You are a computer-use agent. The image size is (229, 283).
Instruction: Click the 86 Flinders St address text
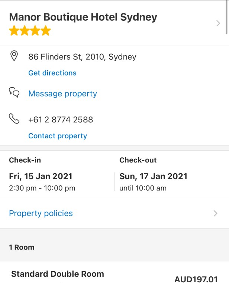[x=82, y=57]
